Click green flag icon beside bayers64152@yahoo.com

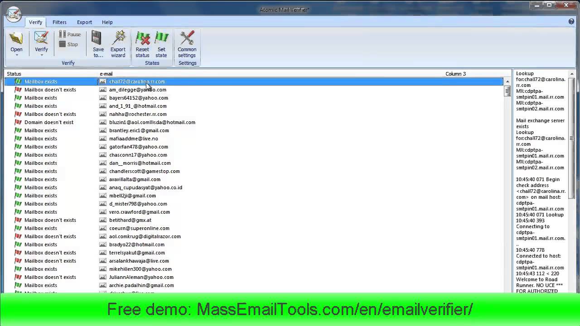coord(18,98)
